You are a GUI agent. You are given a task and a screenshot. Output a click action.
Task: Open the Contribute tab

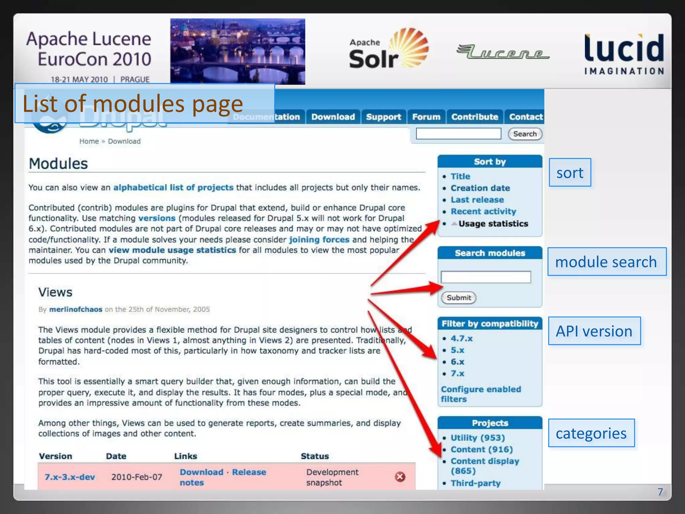(475, 117)
